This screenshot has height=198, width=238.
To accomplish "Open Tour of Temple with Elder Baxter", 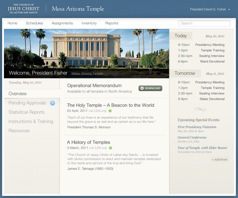I will [x=202, y=148].
